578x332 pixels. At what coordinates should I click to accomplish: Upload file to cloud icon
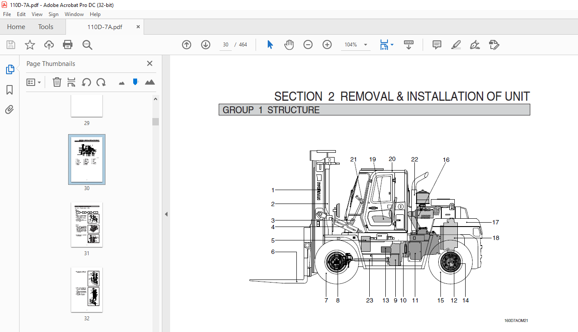(x=49, y=45)
